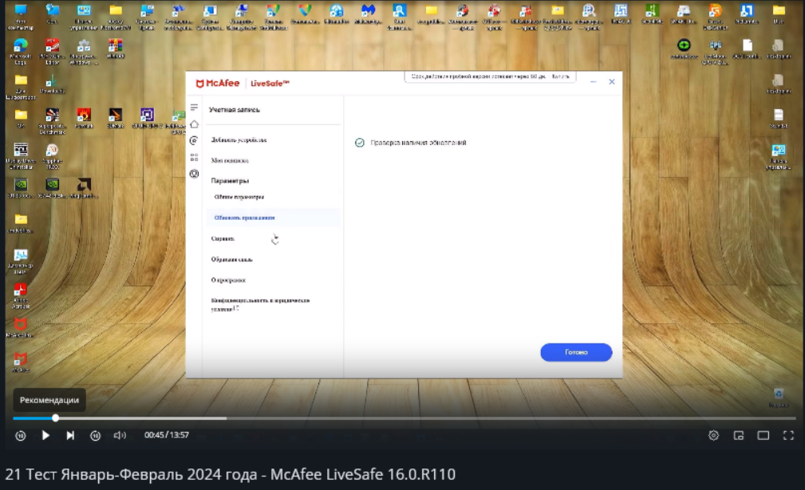This screenshot has width=805, height=490.
Task: Open the Recycle Bin on the desktop
Action: click(x=779, y=398)
